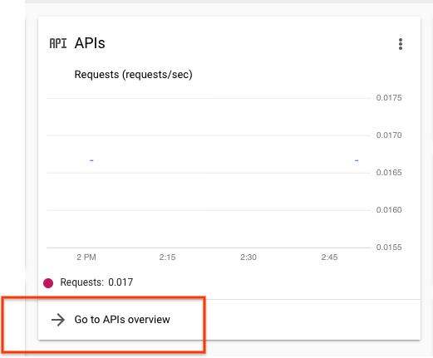The image size is (433, 358).
Task: Select the blue data point after 2:45
Action: (x=357, y=160)
